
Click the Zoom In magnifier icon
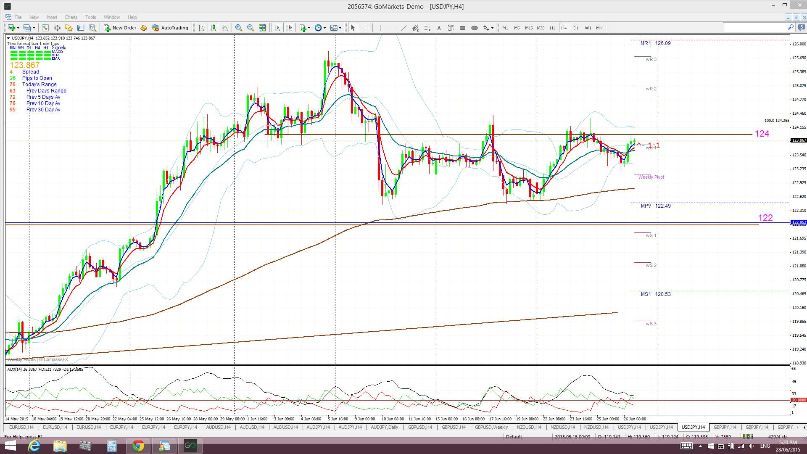(x=238, y=28)
